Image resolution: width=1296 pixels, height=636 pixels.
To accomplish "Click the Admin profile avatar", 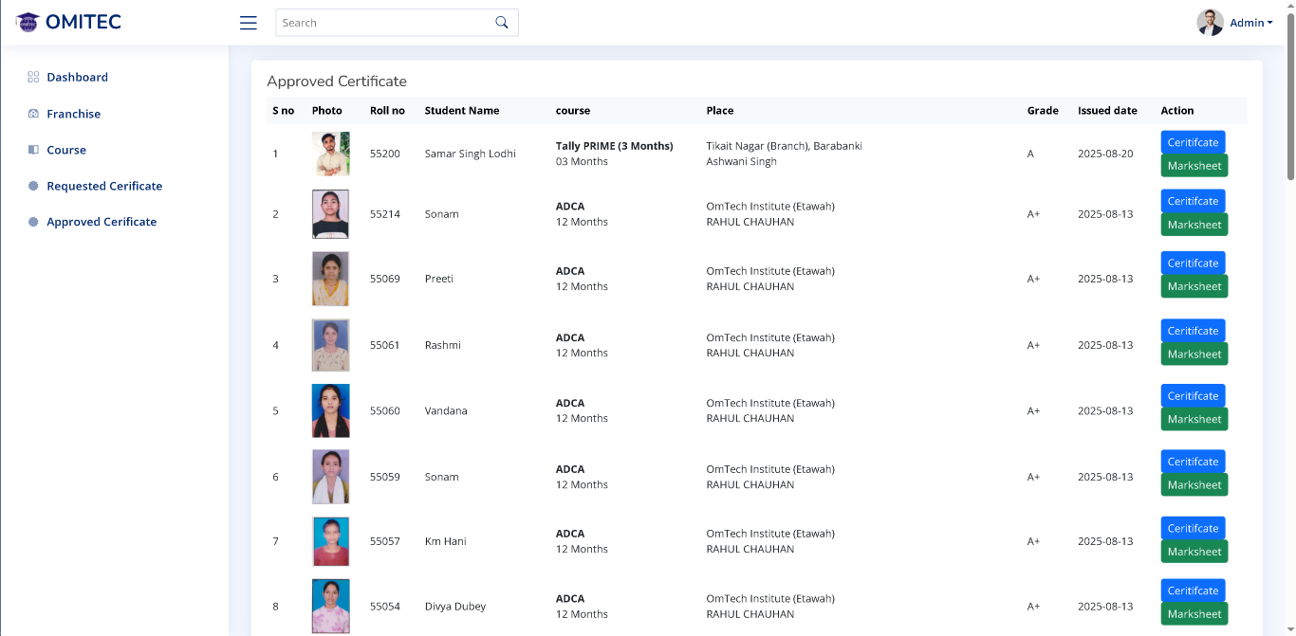I will (1210, 23).
